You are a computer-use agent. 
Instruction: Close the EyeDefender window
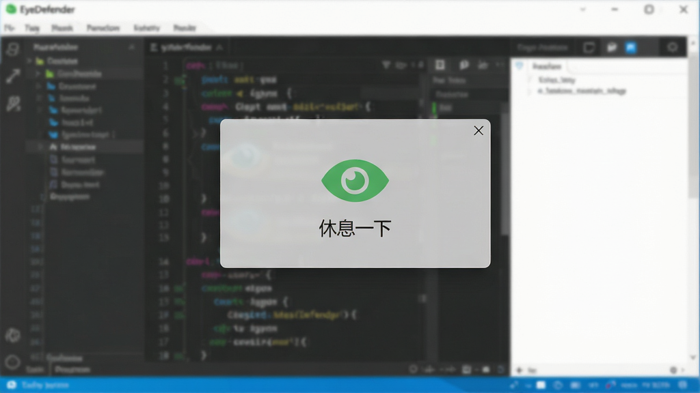point(684,10)
